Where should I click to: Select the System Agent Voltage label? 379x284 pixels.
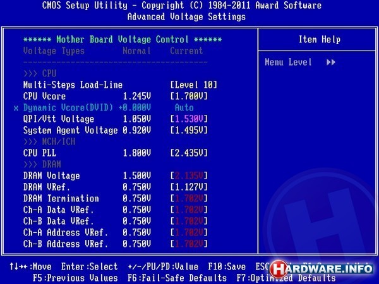click(x=71, y=131)
